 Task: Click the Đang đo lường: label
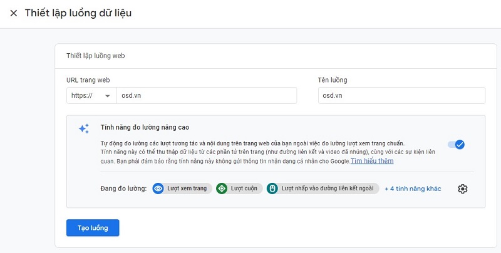[123, 188]
